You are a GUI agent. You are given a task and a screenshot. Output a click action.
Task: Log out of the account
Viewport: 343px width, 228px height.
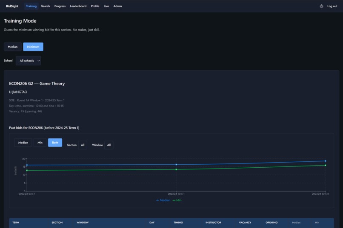332,6
